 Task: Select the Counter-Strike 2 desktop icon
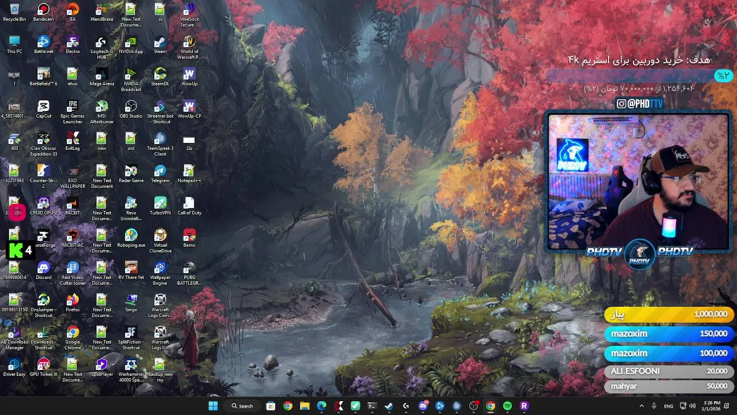(44, 176)
